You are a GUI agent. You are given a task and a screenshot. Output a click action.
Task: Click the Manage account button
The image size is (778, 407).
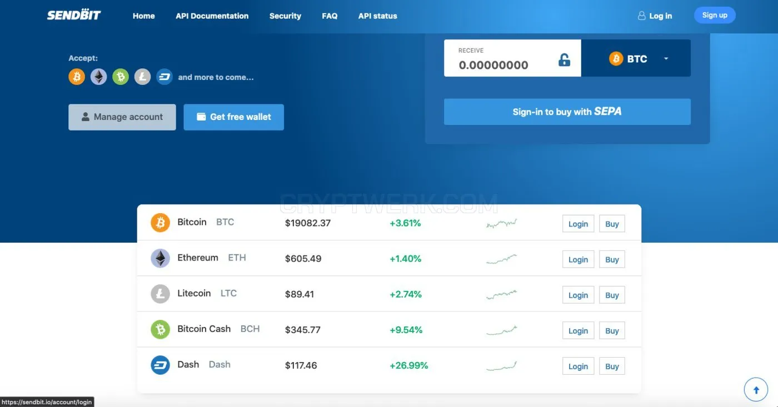tap(122, 117)
